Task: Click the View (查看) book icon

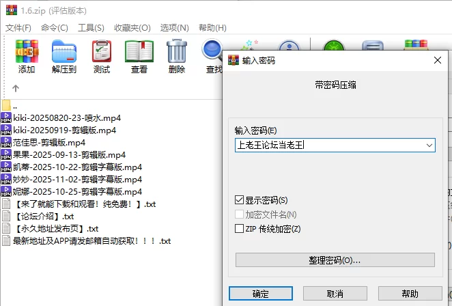Action: click(139, 55)
